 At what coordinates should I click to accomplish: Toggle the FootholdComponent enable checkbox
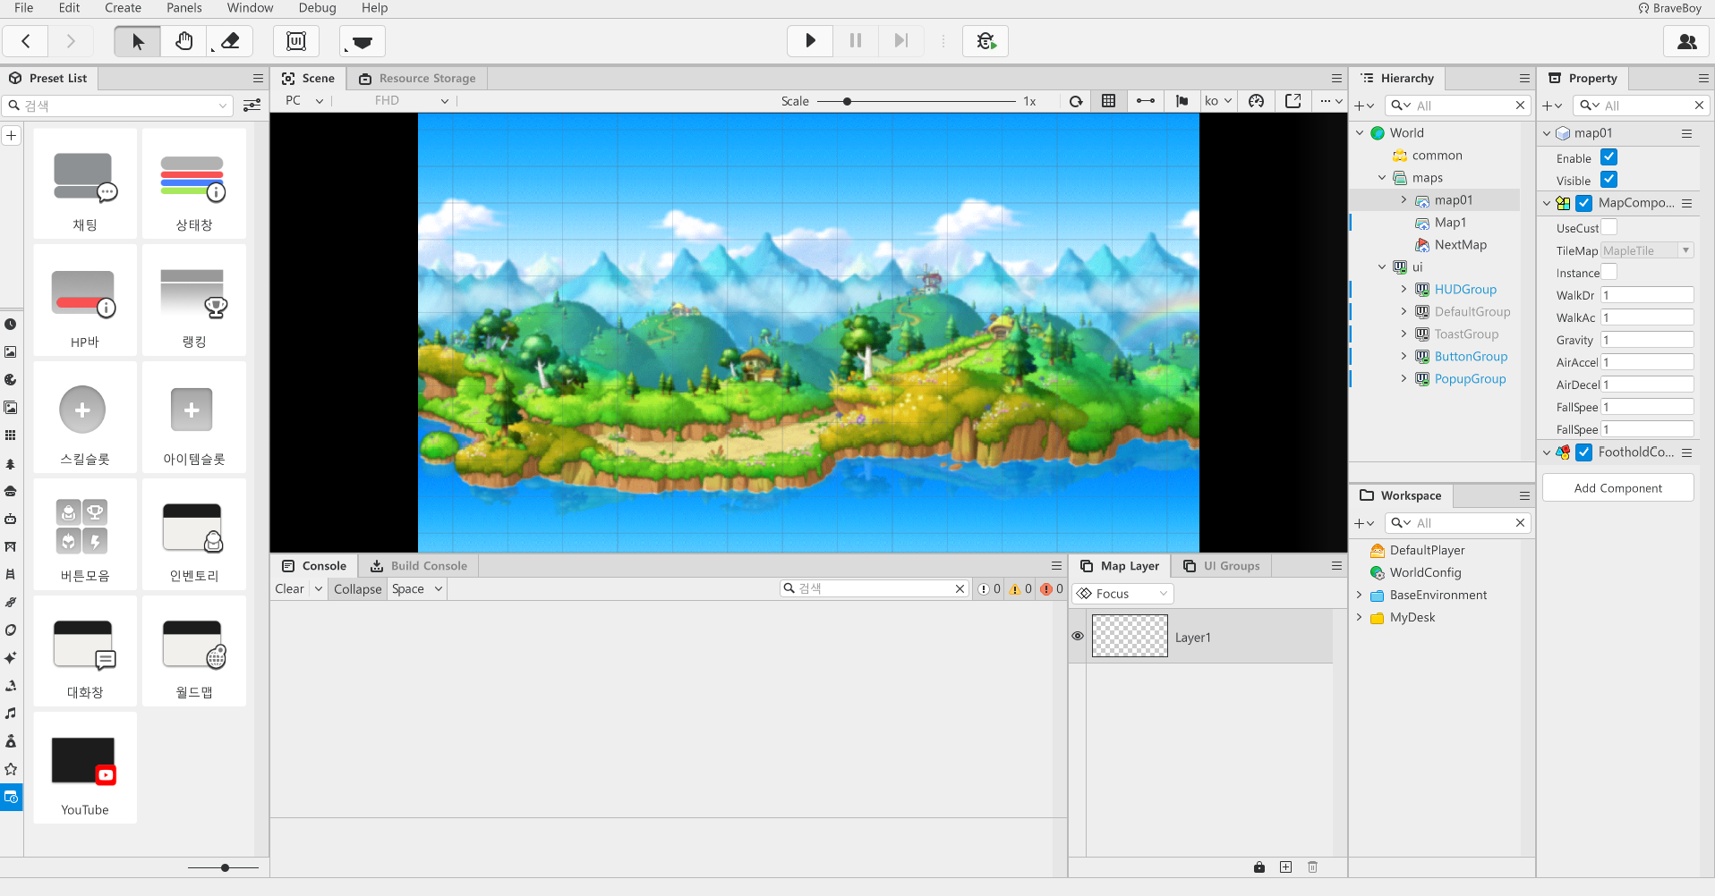[1583, 452]
